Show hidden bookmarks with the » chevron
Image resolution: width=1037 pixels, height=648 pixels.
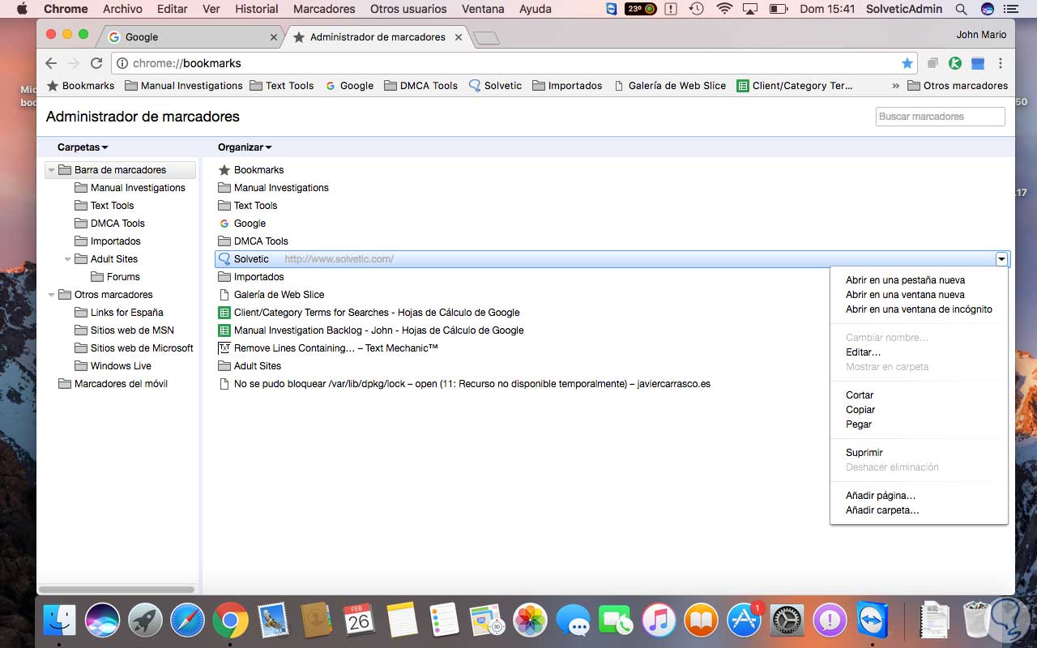pyautogui.click(x=895, y=86)
